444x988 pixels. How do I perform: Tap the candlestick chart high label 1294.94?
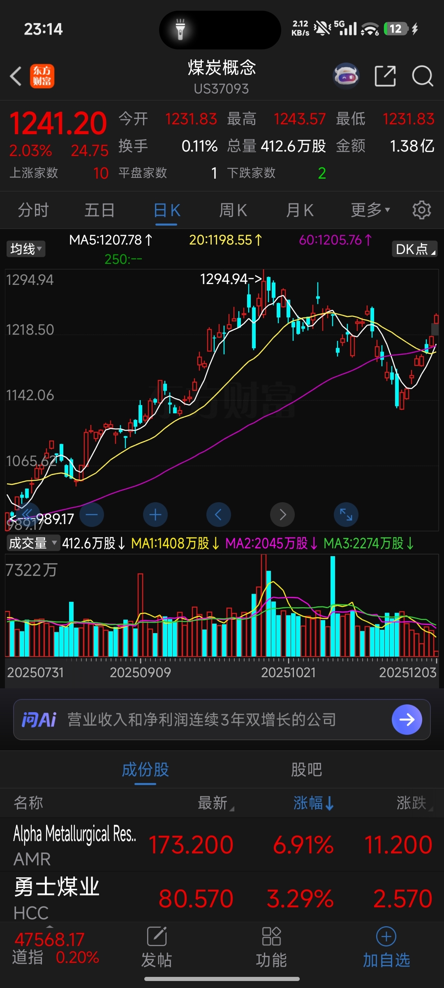point(231,279)
